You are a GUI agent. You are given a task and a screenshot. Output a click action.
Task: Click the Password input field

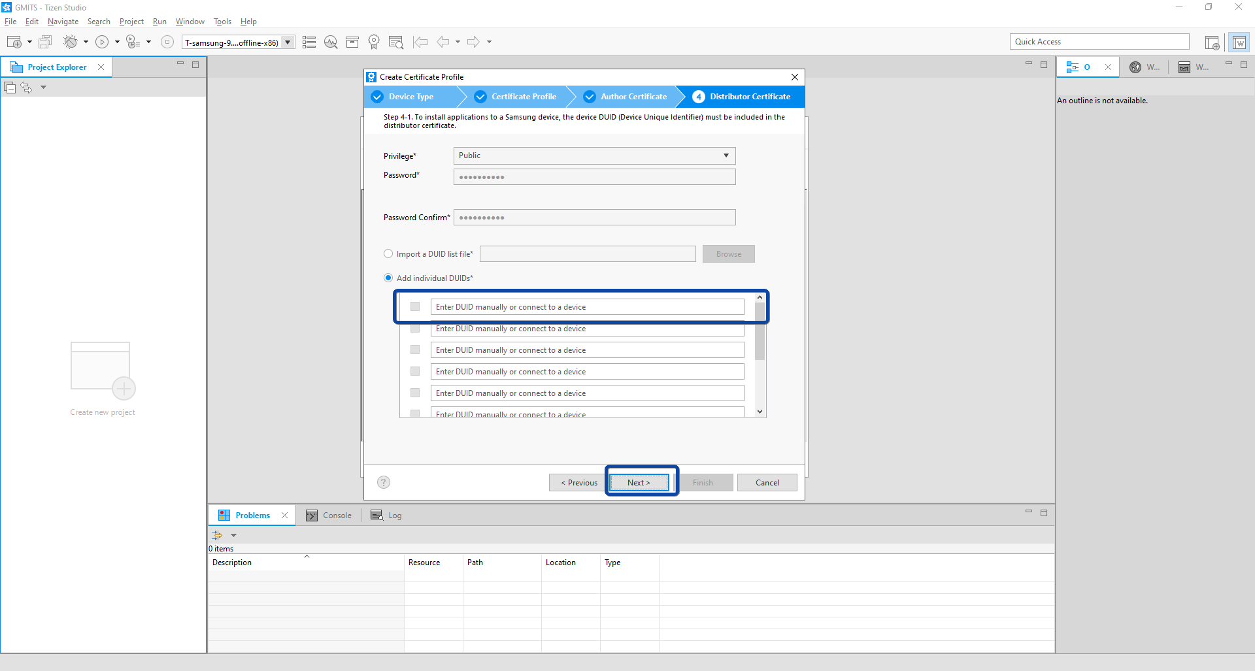(x=594, y=177)
